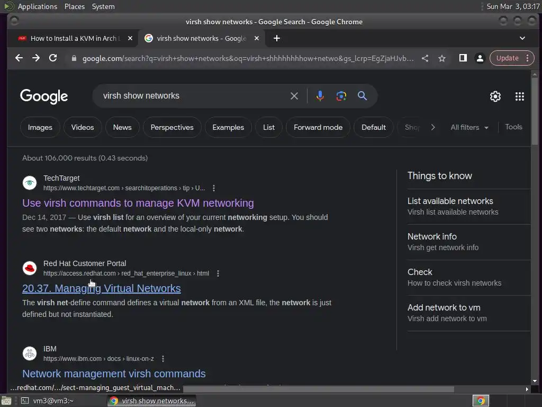Open more options for TechTarget result
Screen dimensions: 542x407
coord(214,188)
